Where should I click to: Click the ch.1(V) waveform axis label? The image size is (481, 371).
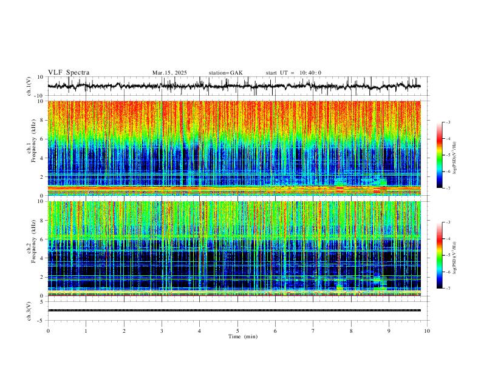pyautogui.click(x=29, y=86)
